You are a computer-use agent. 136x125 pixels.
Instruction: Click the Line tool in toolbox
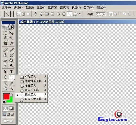(12, 77)
